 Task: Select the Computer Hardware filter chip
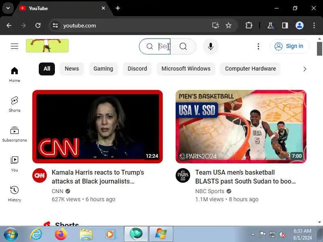pyautogui.click(x=250, y=69)
